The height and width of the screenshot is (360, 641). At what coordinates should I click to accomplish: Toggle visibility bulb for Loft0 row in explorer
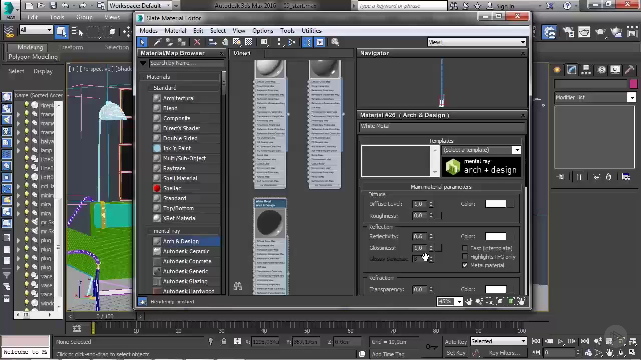click(27, 177)
